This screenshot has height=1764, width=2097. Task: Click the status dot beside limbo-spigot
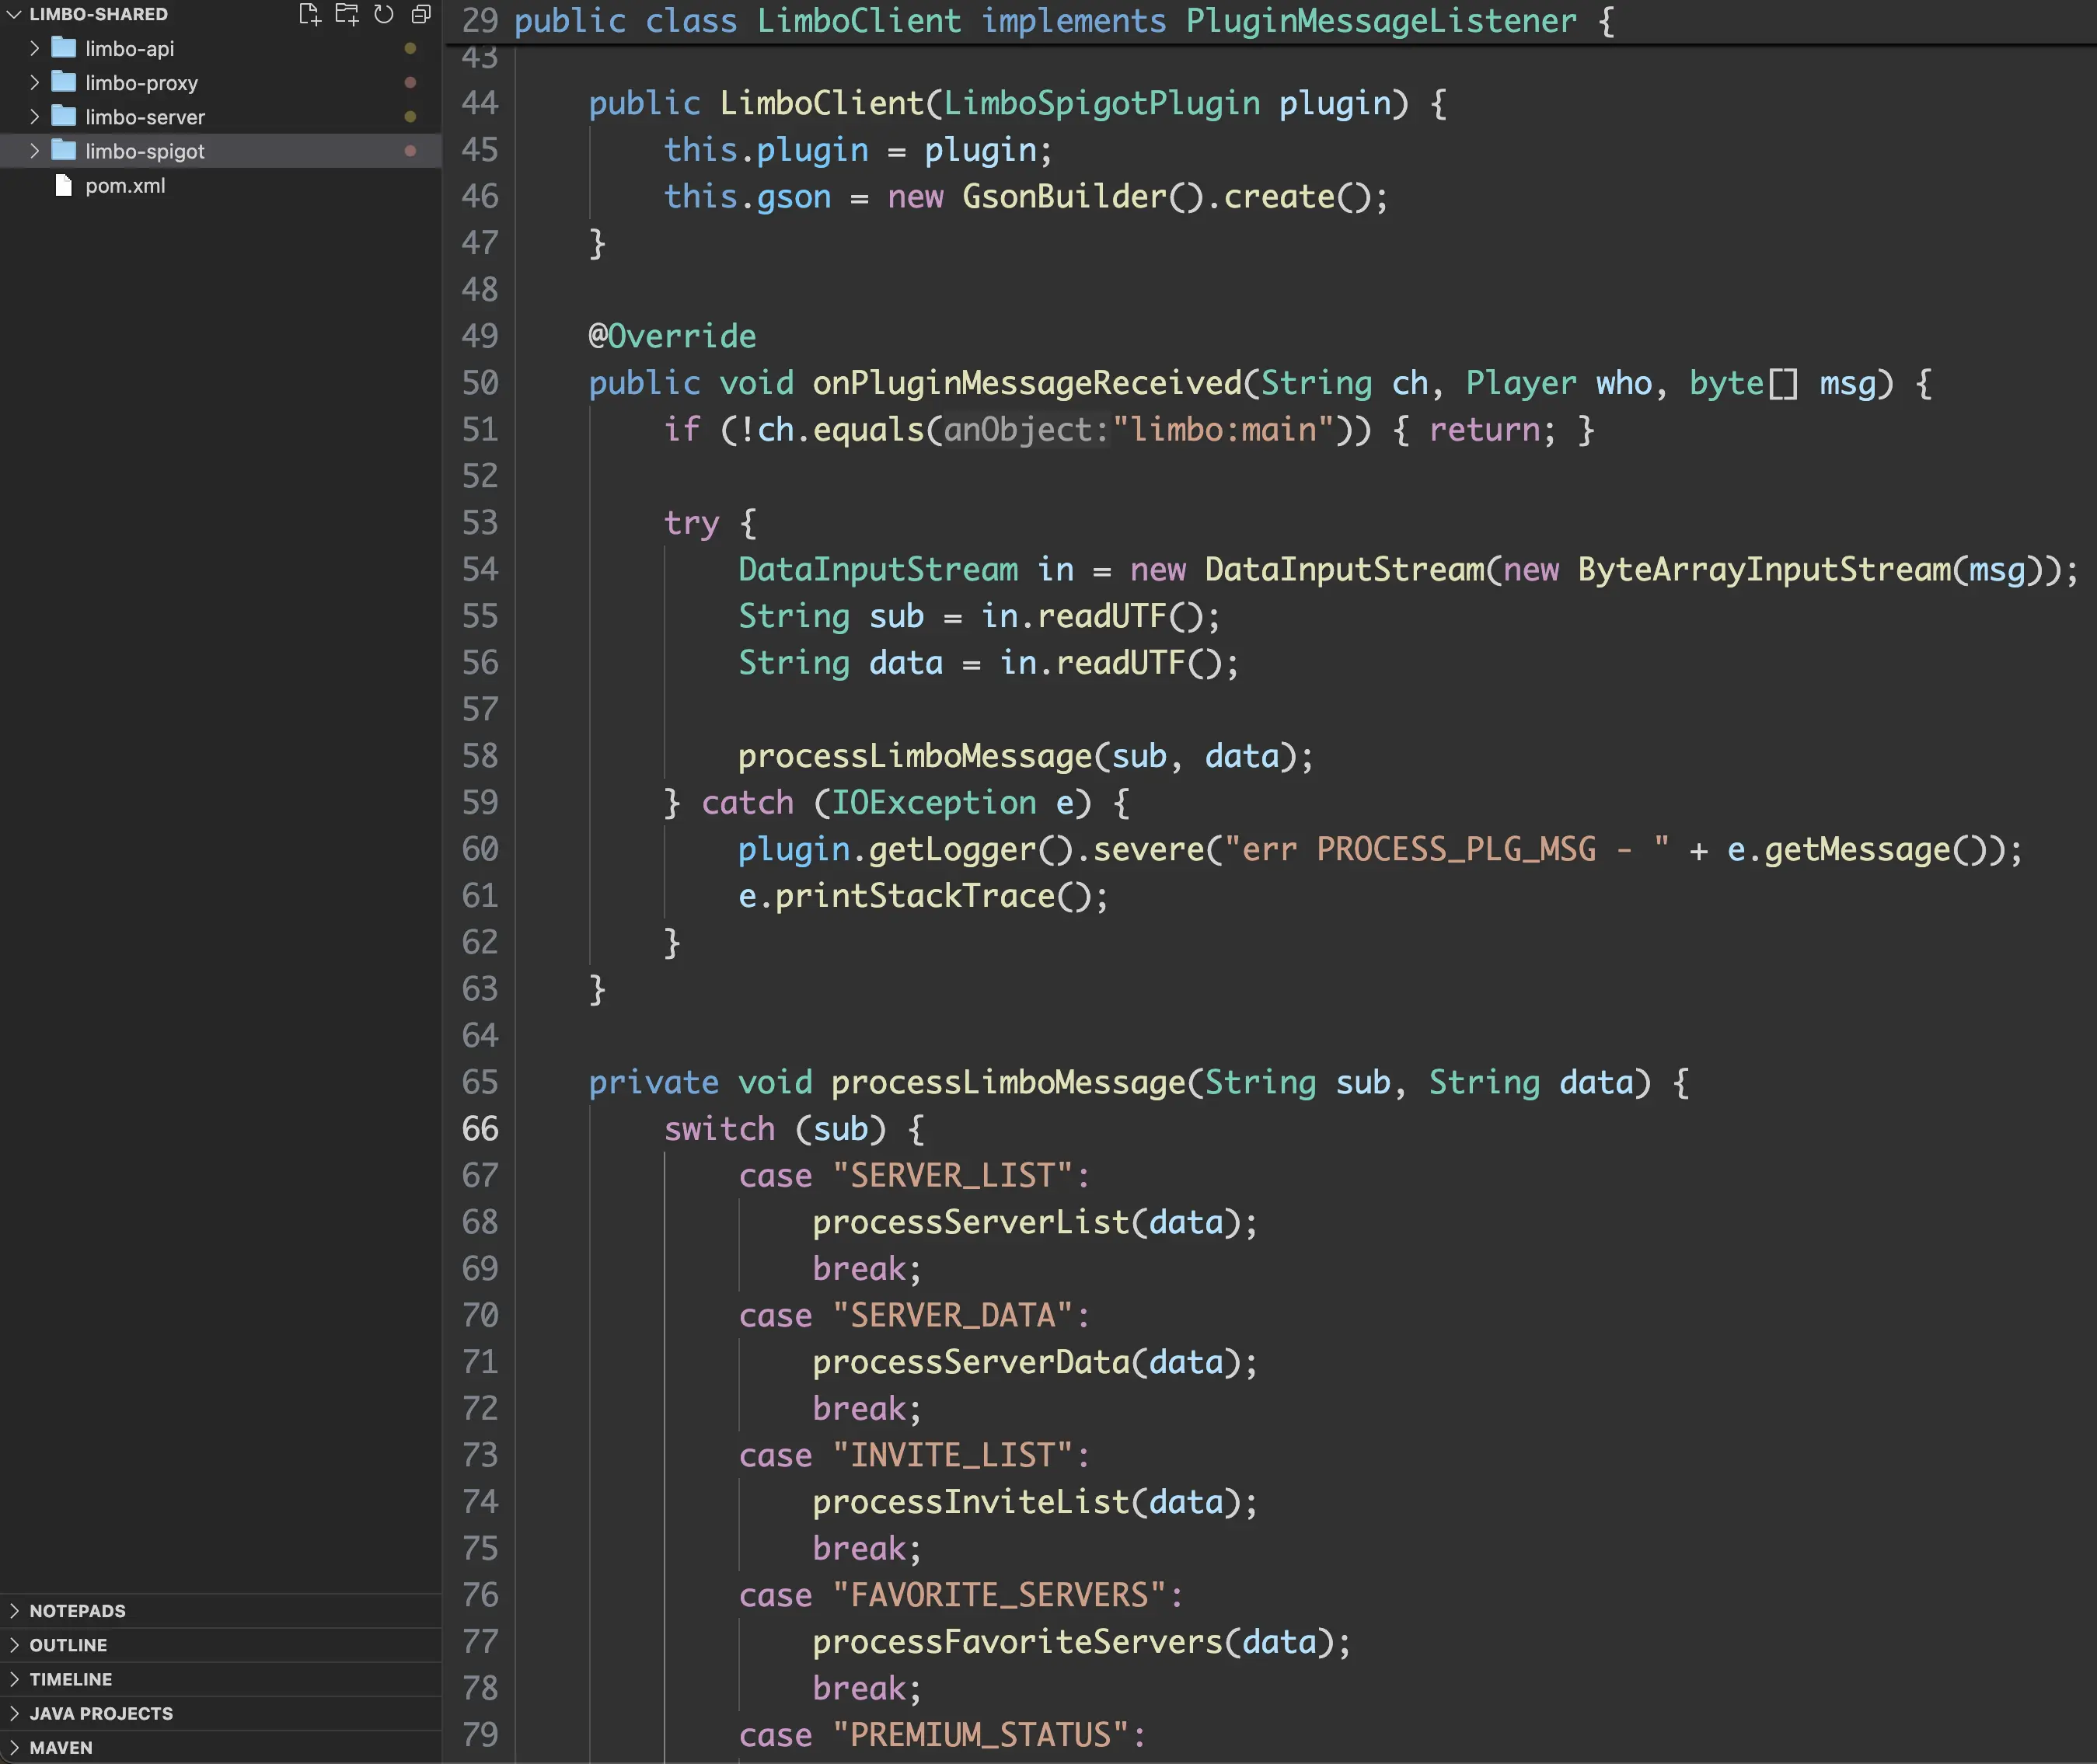[410, 151]
